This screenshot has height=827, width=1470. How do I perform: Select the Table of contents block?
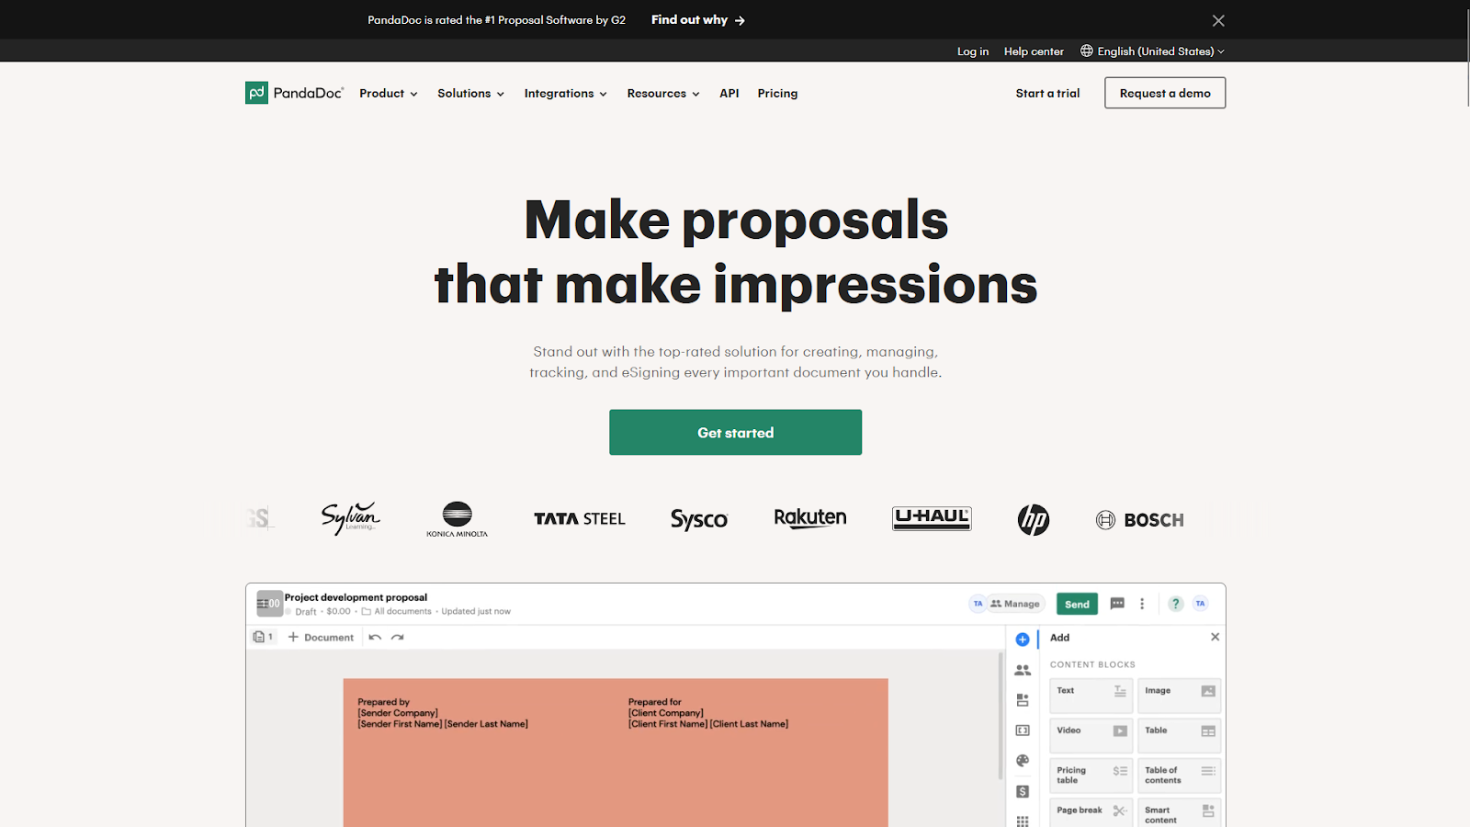(1179, 776)
